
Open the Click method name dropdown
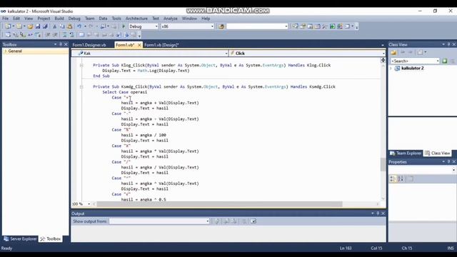point(383,54)
